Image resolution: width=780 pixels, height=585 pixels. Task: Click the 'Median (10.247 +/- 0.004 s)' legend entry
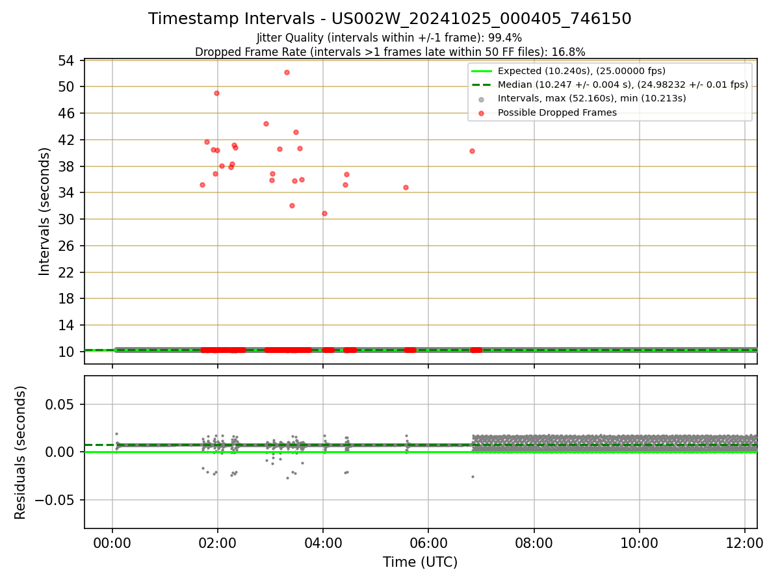623,84
